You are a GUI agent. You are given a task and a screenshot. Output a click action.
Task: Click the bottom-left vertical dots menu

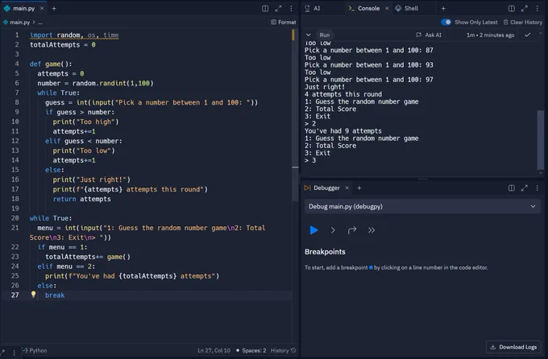(14, 353)
